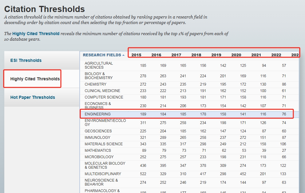Click the Chemistry field name
The height and width of the screenshot is (193, 305).
point(95,84)
